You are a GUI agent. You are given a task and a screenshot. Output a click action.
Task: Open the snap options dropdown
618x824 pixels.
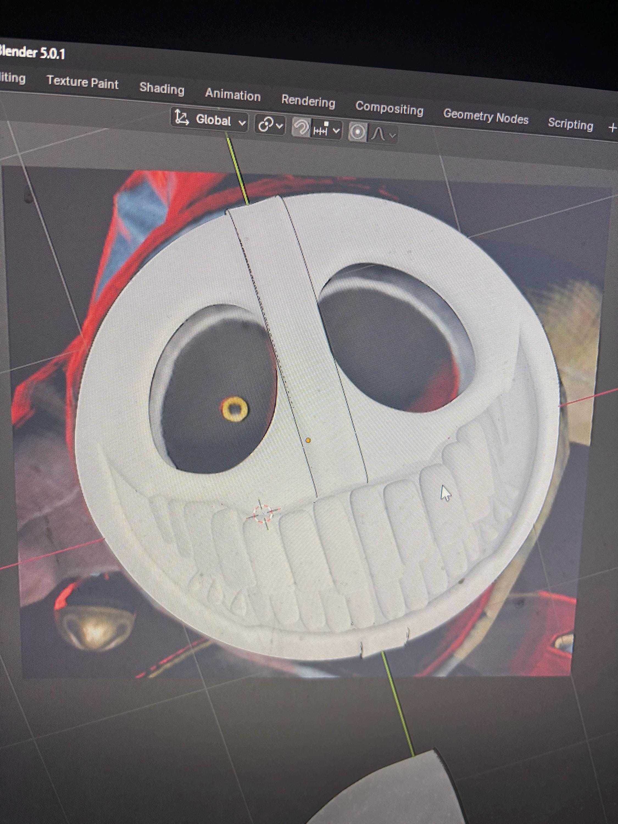click(327, 130)
